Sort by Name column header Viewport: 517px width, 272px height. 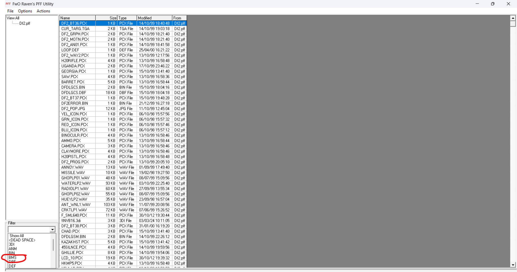pos(77,18)
